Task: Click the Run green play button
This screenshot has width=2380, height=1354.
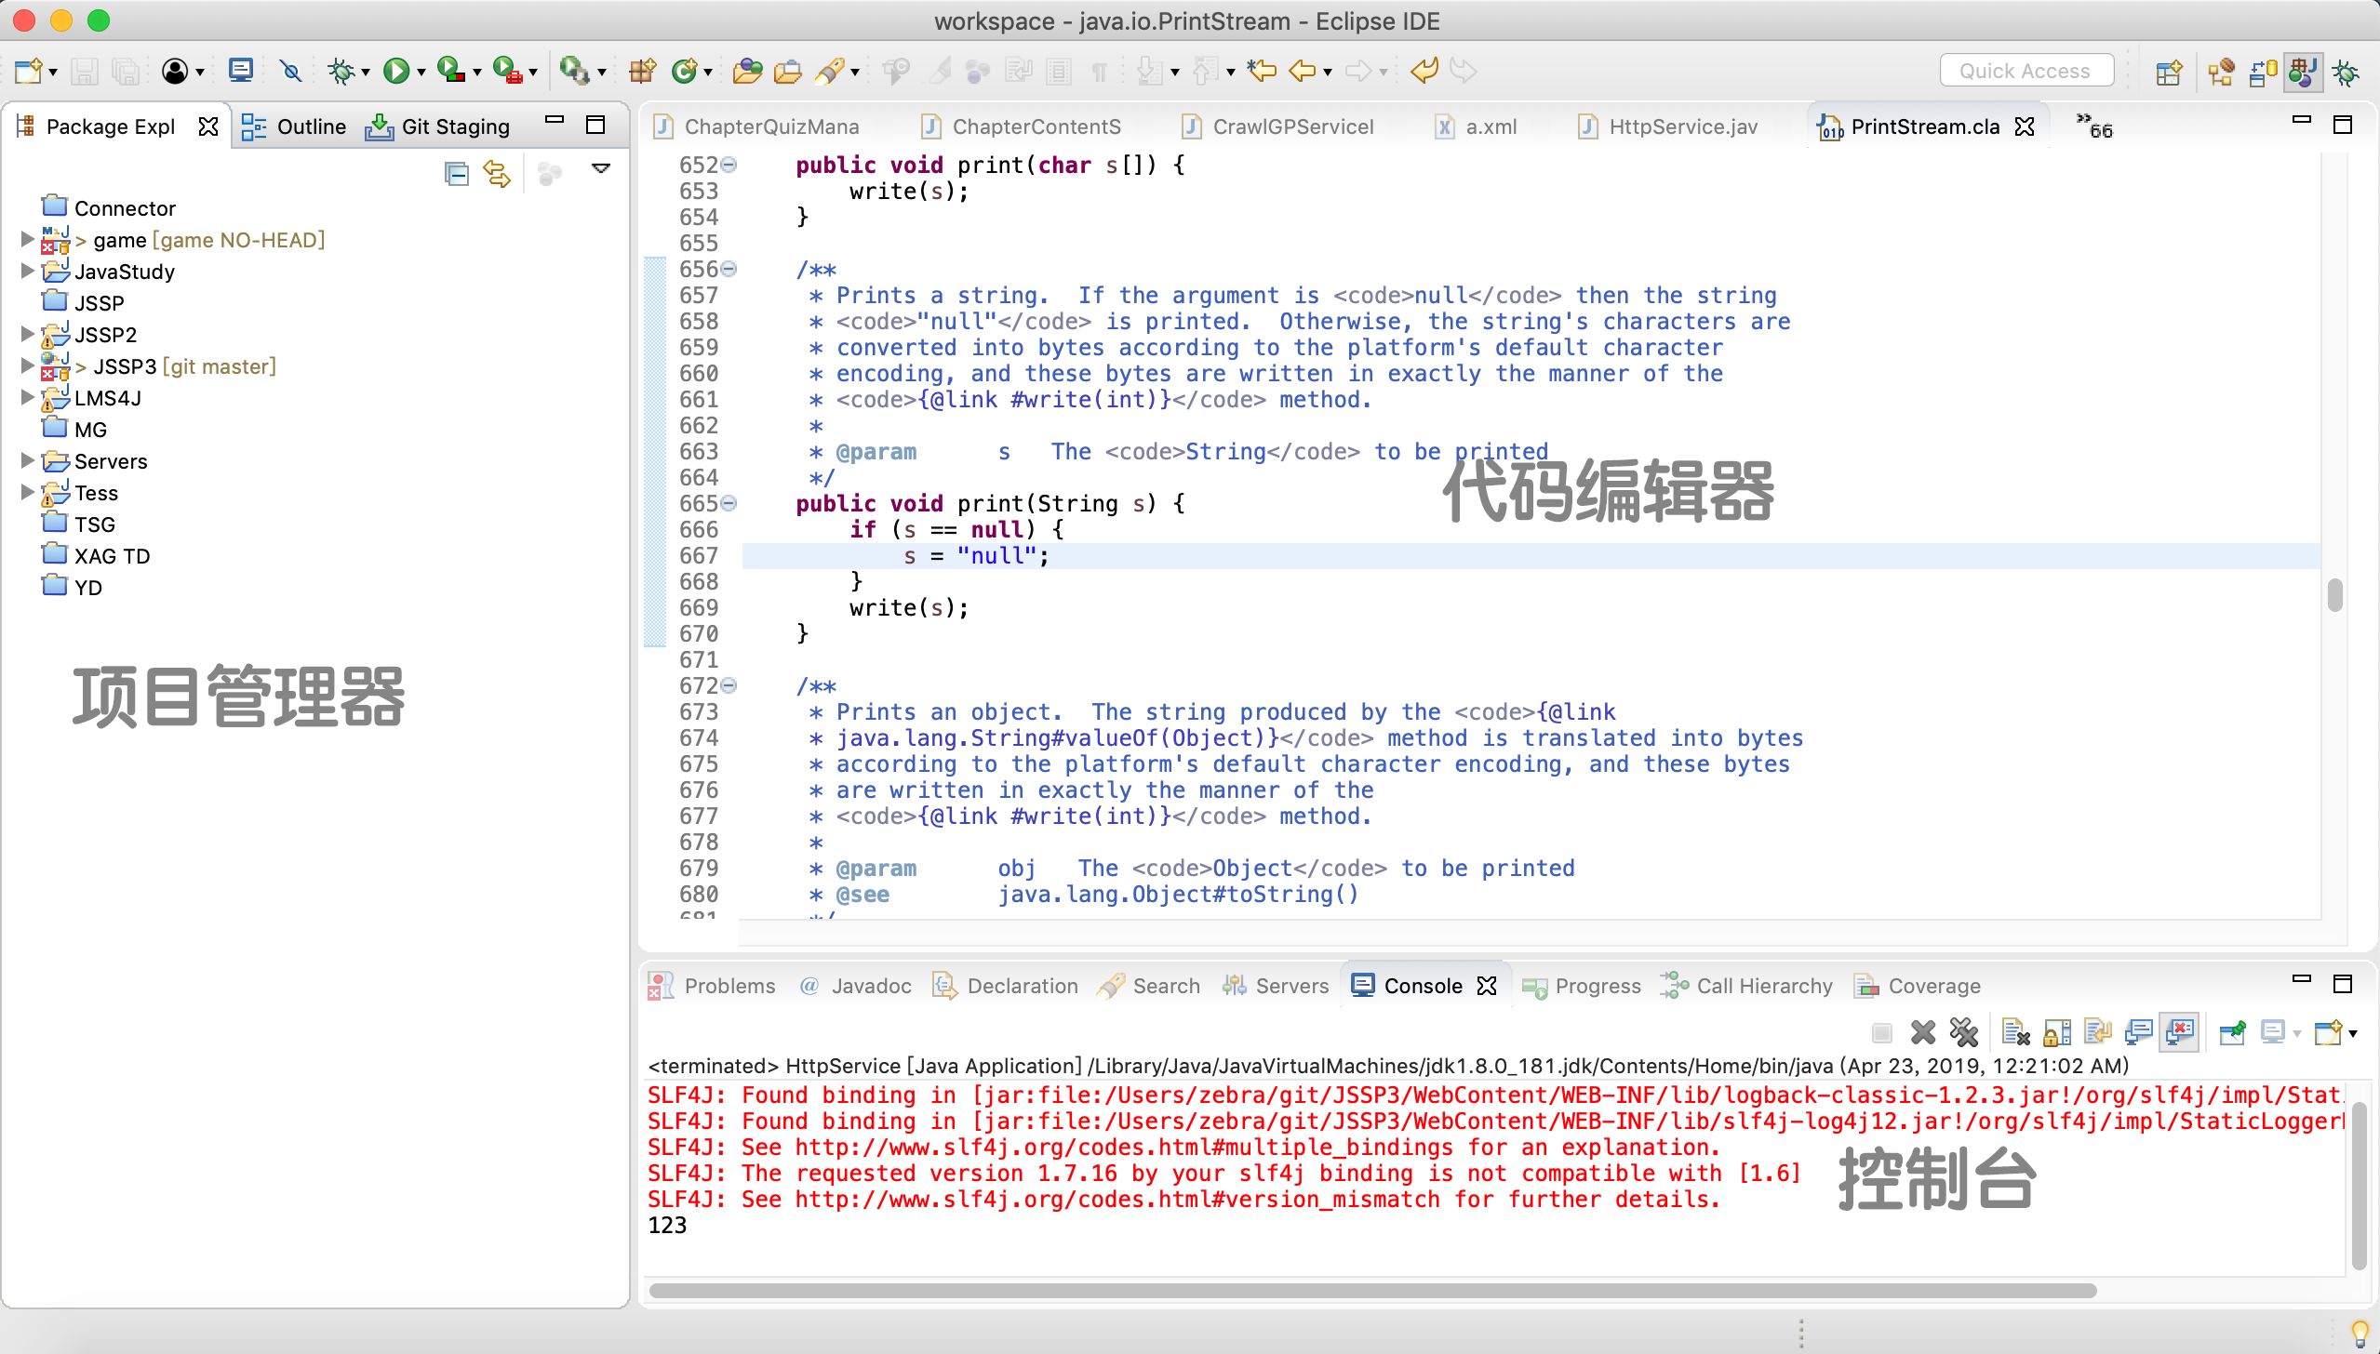Action: [396, 71]
